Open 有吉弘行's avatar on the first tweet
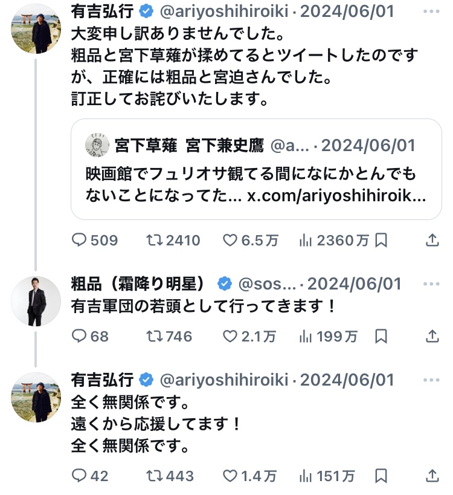This screenshot has width=453, height=495. [36, 29]
